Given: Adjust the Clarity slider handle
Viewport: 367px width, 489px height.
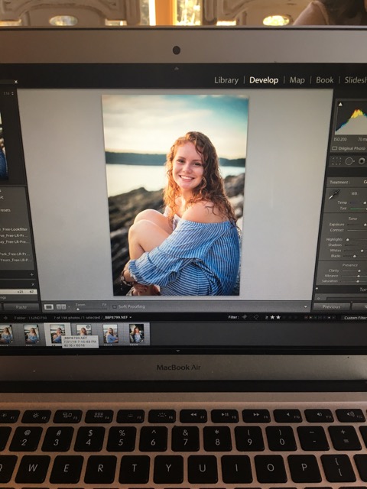Looking at the screenshot, I should tap(359, 270).
